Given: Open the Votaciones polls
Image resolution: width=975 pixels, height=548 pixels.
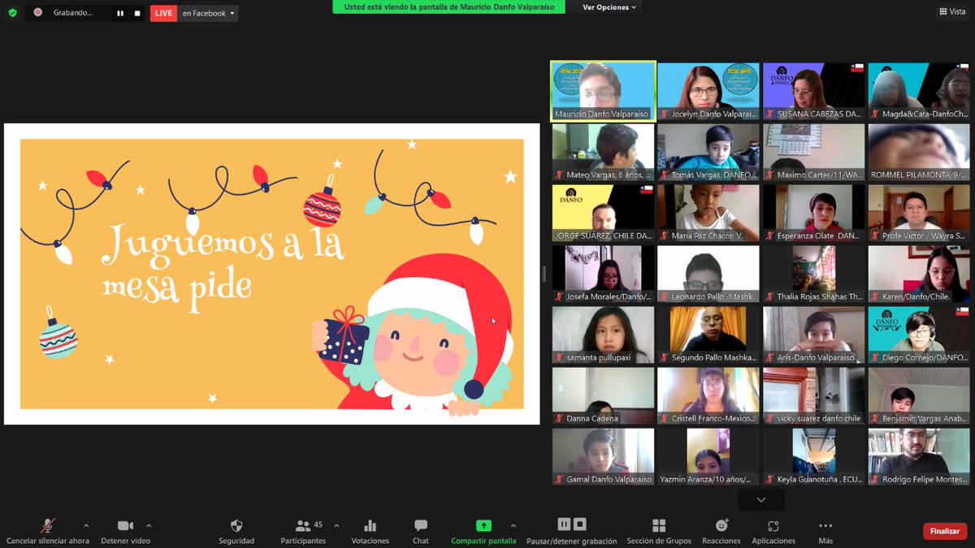Looking at the screenshot, I should (x=370, y=532).
